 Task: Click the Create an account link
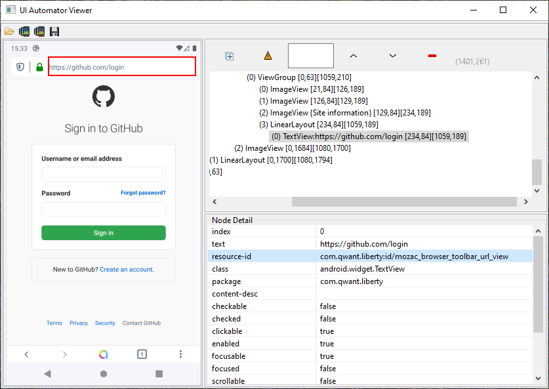(x=127, y=269)
